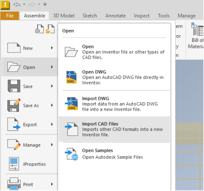The image size is (204, 191).
Task: Click 'Open an AutoCAD DWG file' description
Action: [x=123, y=80]
